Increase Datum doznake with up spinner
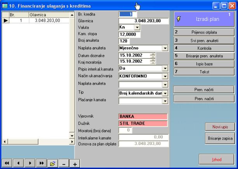This screenshot has width=238, height=169. [153, 54]
